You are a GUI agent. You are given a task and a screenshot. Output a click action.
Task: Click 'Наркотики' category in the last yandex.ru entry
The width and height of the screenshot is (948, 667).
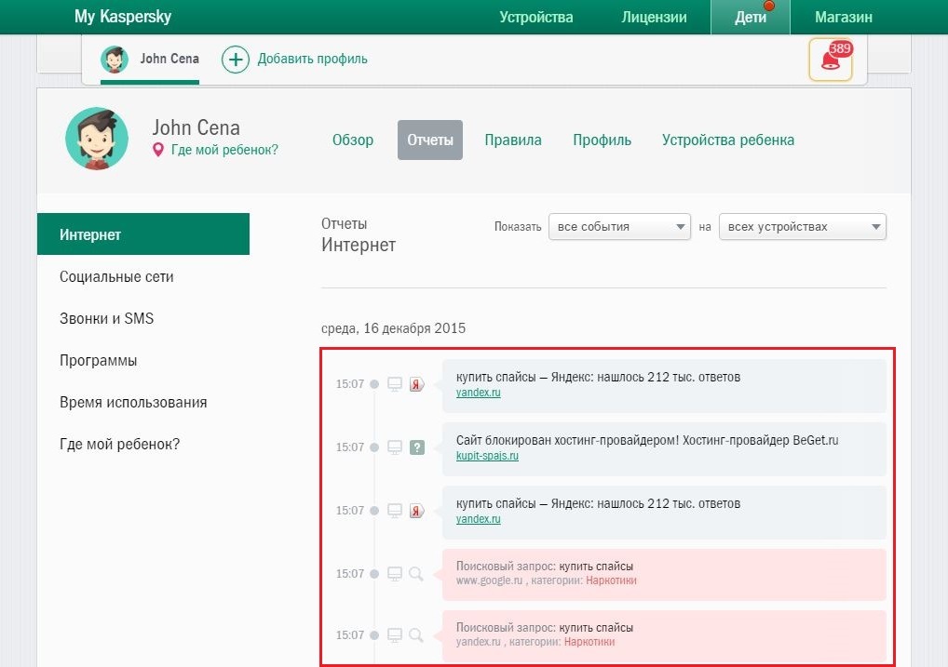[589, 642]
